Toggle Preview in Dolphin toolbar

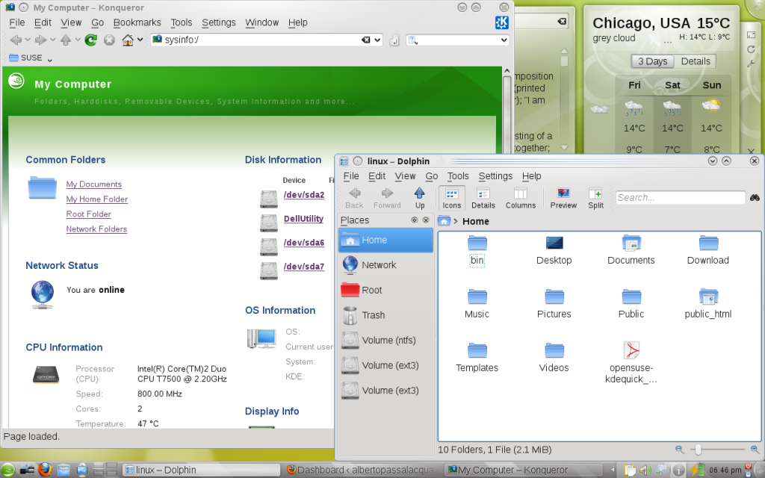(563, 198)
